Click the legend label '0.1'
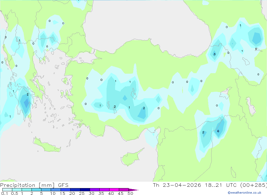 [5, 193]
